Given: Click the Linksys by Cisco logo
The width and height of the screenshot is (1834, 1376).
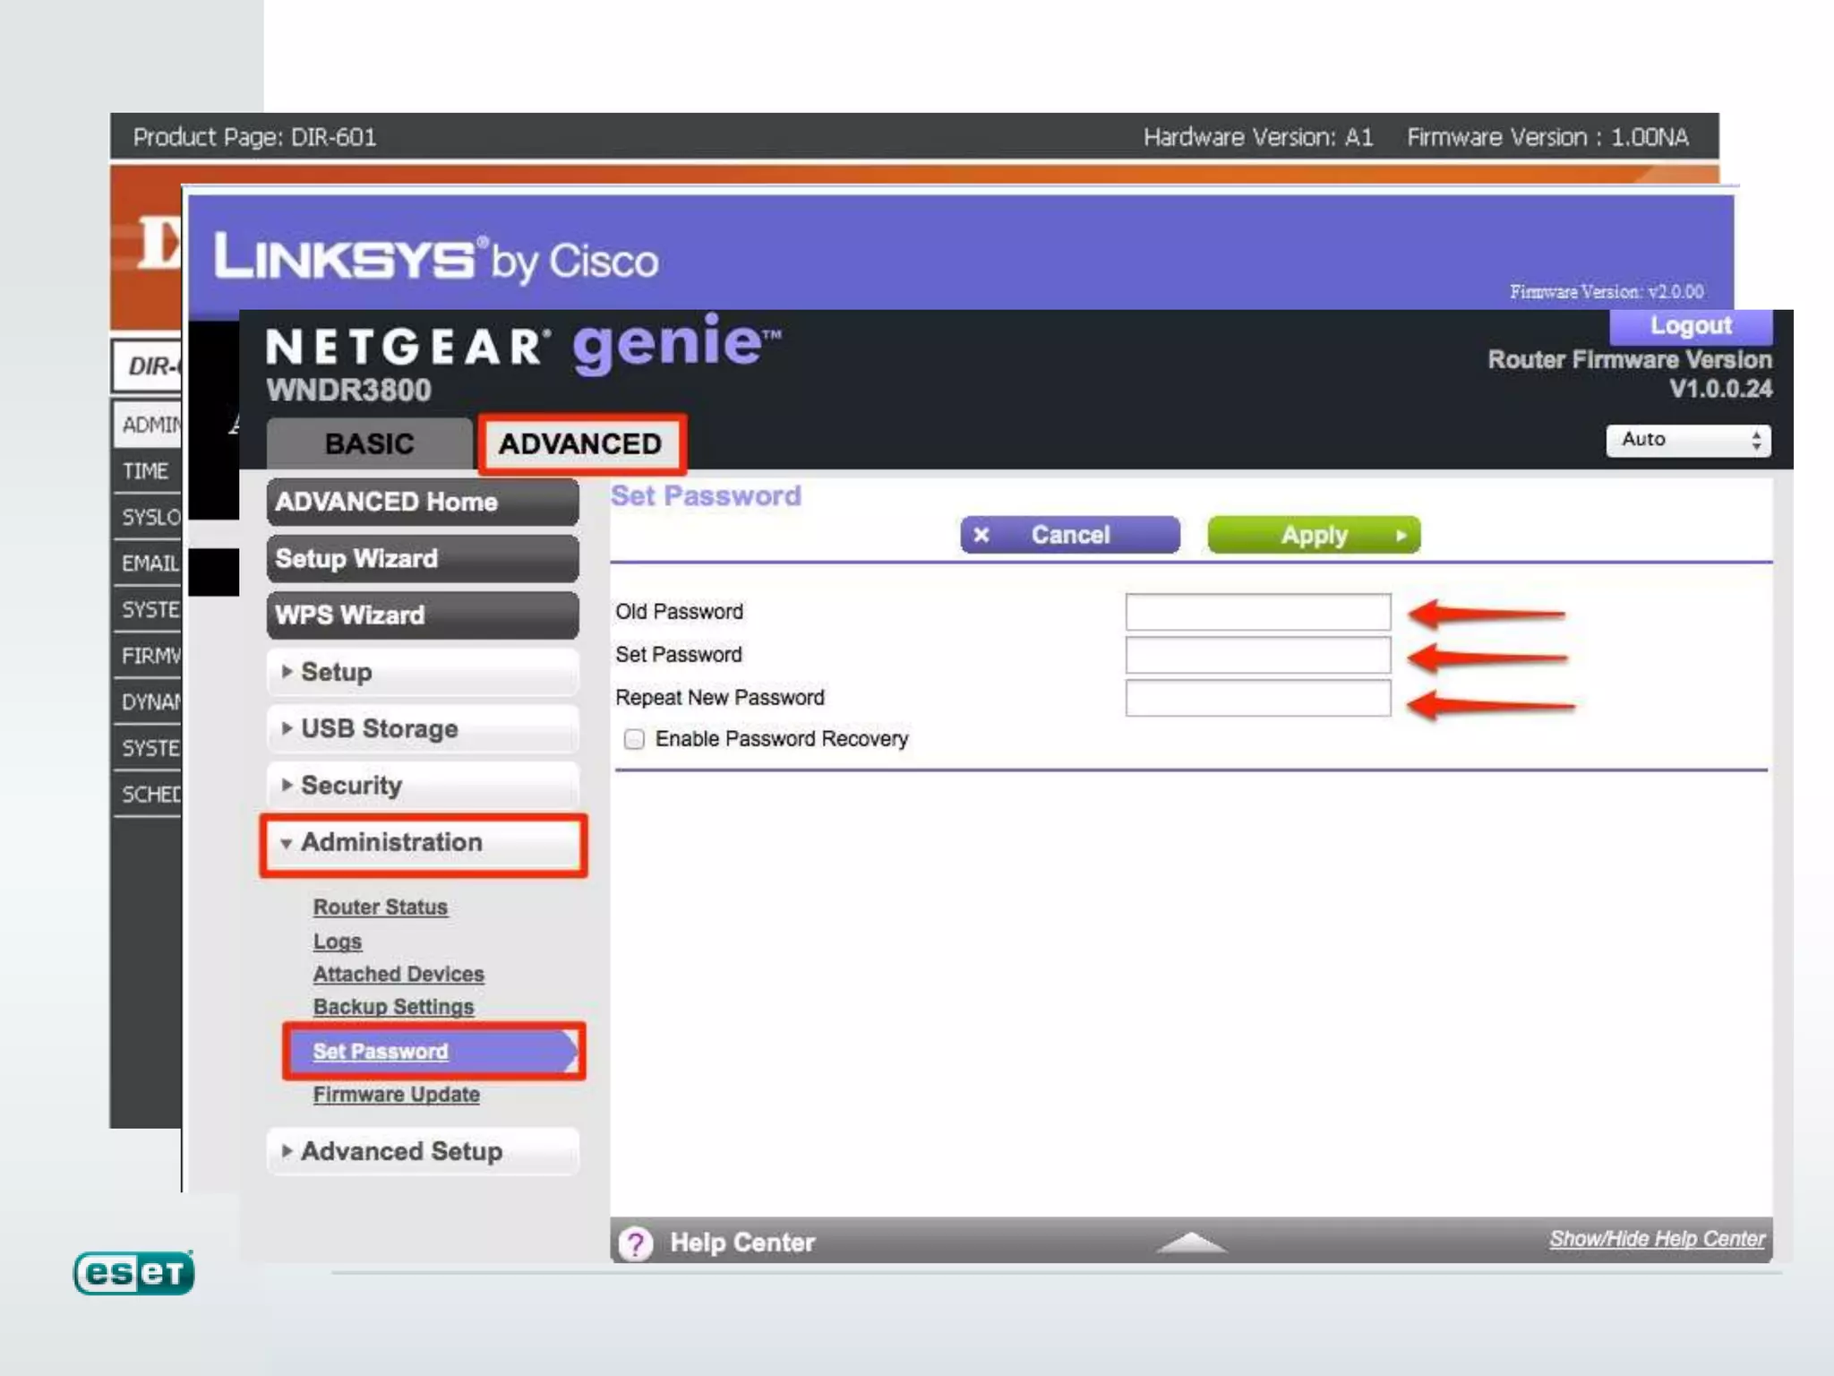Looking at the screenshot, I should tap(436, 260).
